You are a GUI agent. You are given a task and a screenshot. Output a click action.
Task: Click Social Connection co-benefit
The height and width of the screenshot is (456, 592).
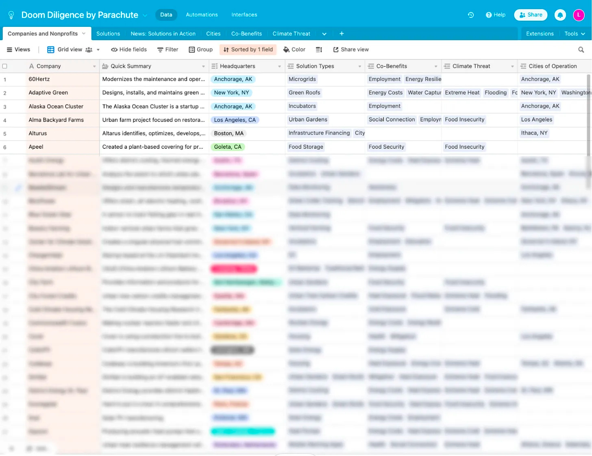(392, 119)
